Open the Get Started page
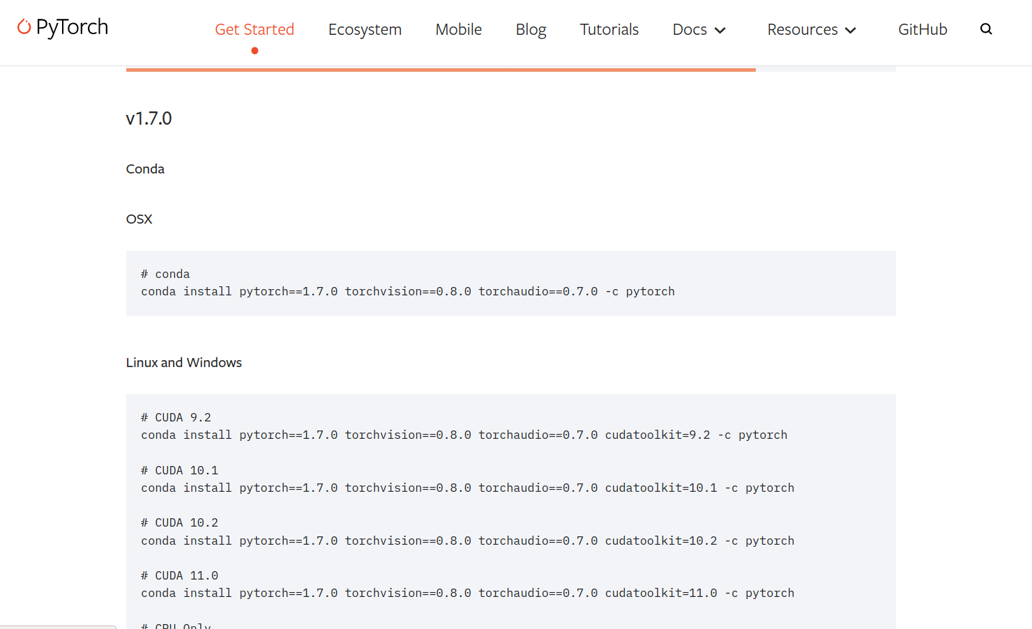The image size is (1032, 629). (x=255, y=29)
